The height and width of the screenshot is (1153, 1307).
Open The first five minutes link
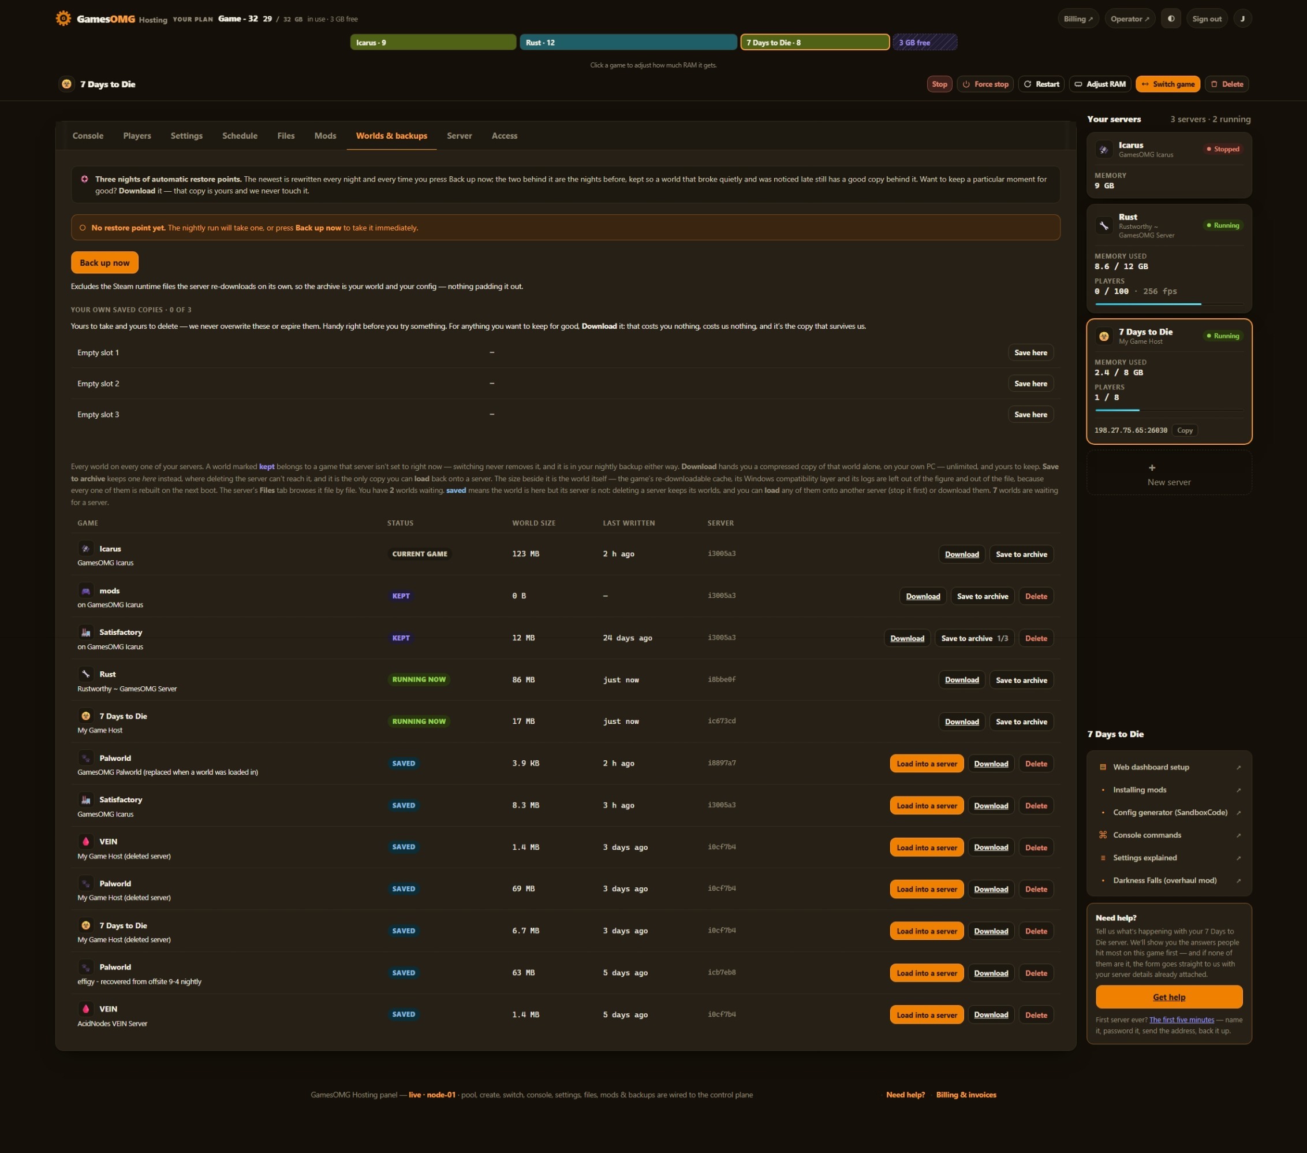point(1182,1020)
